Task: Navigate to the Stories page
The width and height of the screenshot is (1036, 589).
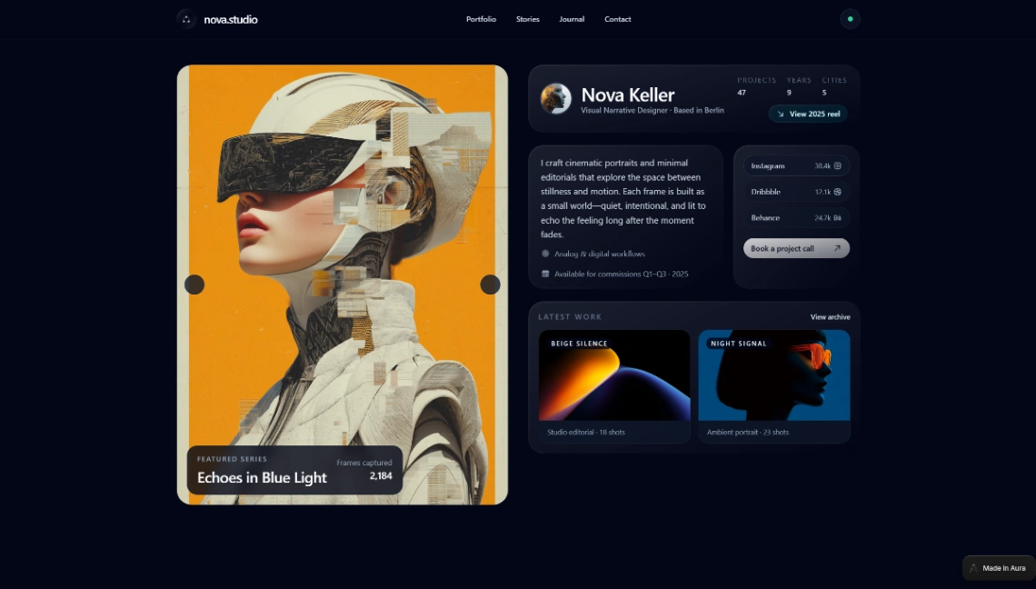Action: 528,19
